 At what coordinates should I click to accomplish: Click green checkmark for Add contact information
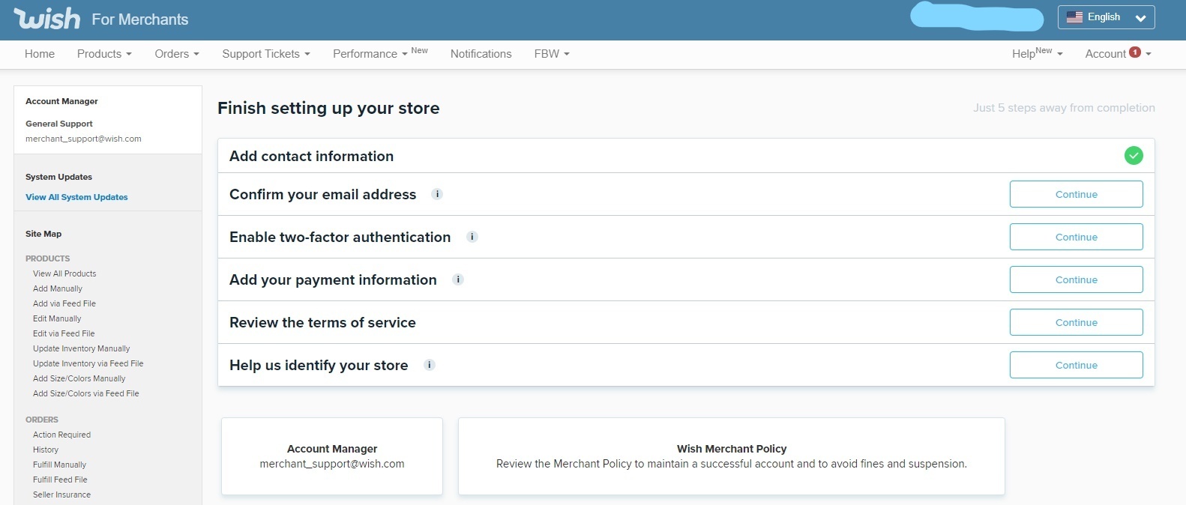[1134, 156]
